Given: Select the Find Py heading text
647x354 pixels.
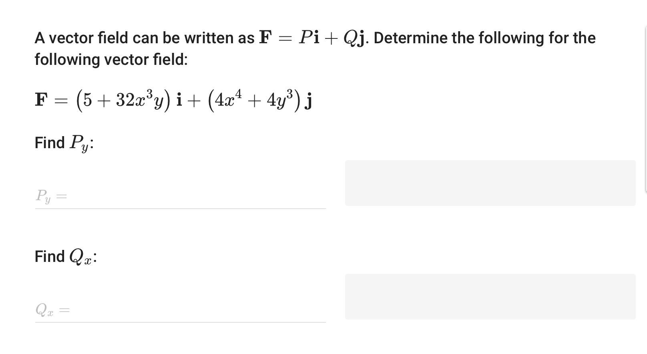Looking at the screenshot, I should pyautogui.click(x=64, y=143).
